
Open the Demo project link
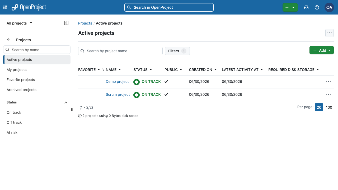(117, 82)
